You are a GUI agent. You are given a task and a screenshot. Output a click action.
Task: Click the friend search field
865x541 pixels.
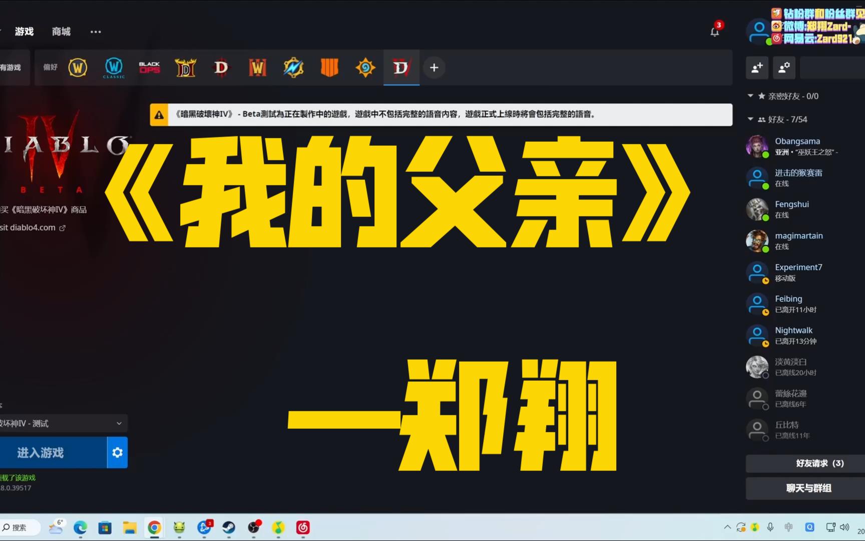[832, 67]
